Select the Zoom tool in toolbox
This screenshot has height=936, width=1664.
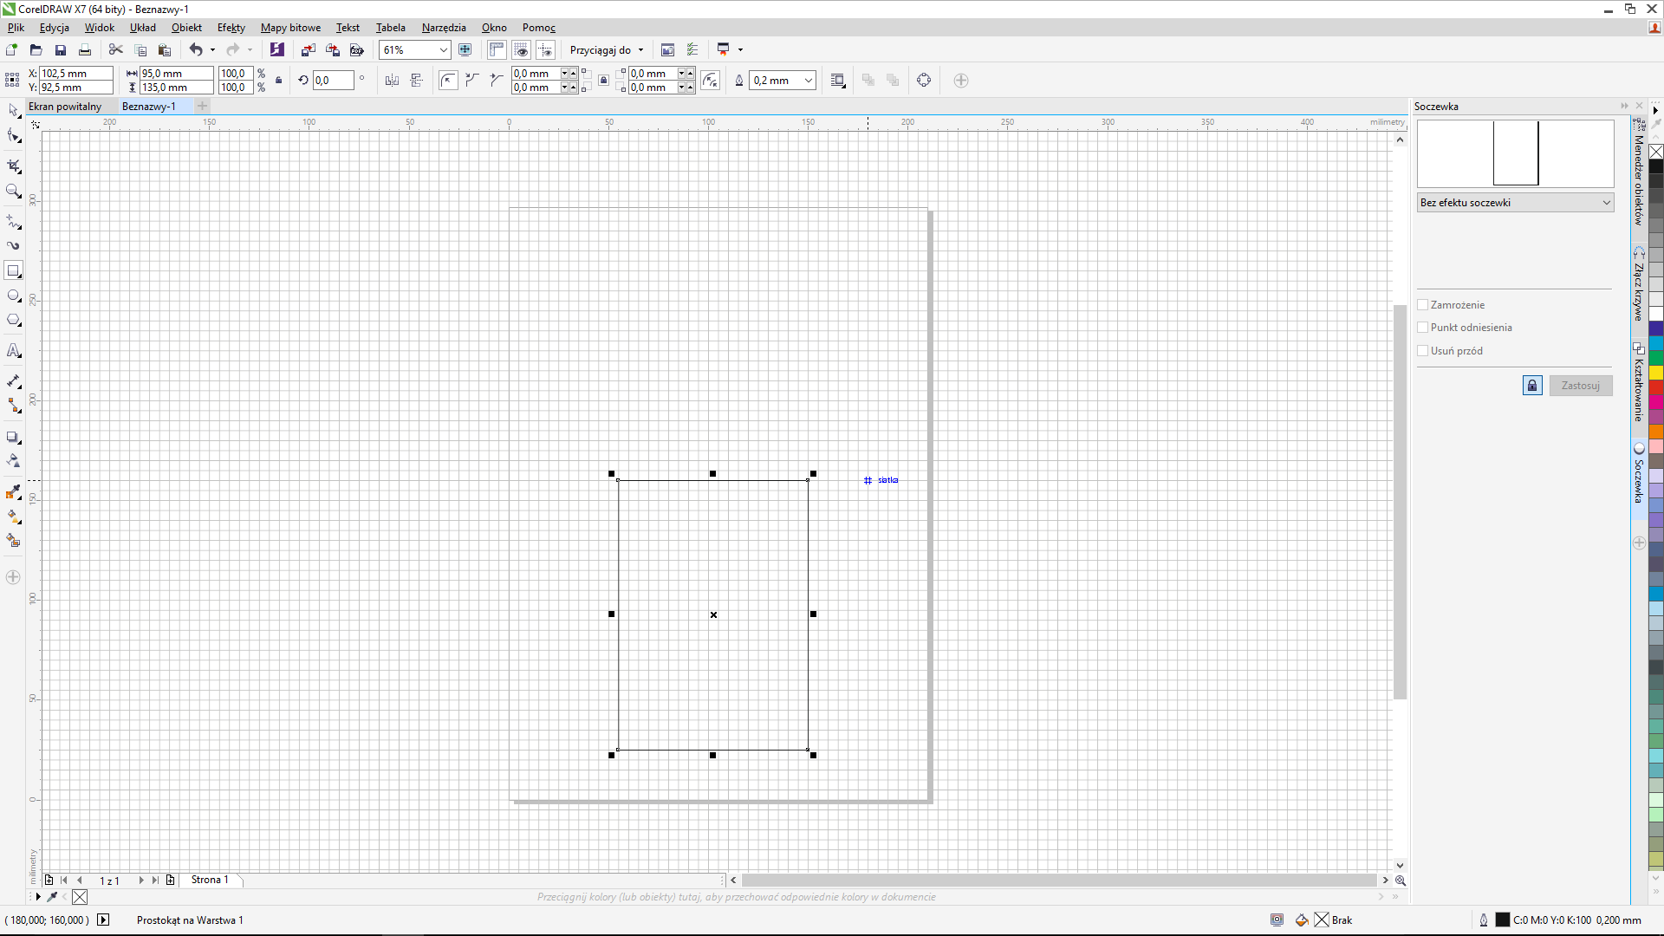tap(14, 191)
